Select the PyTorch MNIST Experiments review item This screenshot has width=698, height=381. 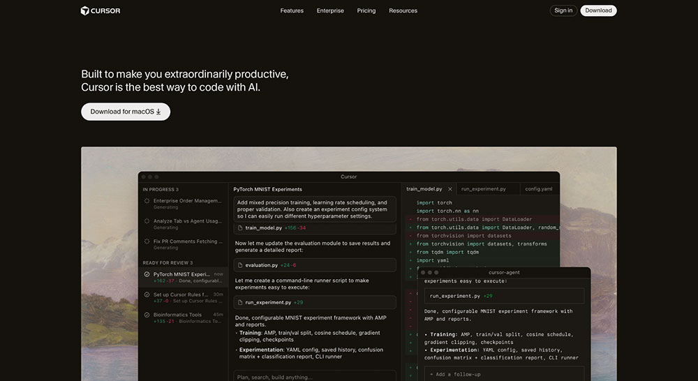coord(184,277)
